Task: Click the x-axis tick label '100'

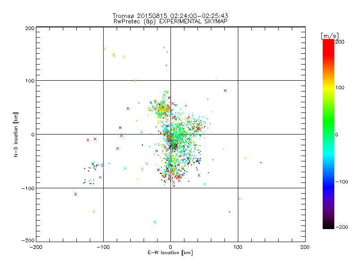Action: 238,247
